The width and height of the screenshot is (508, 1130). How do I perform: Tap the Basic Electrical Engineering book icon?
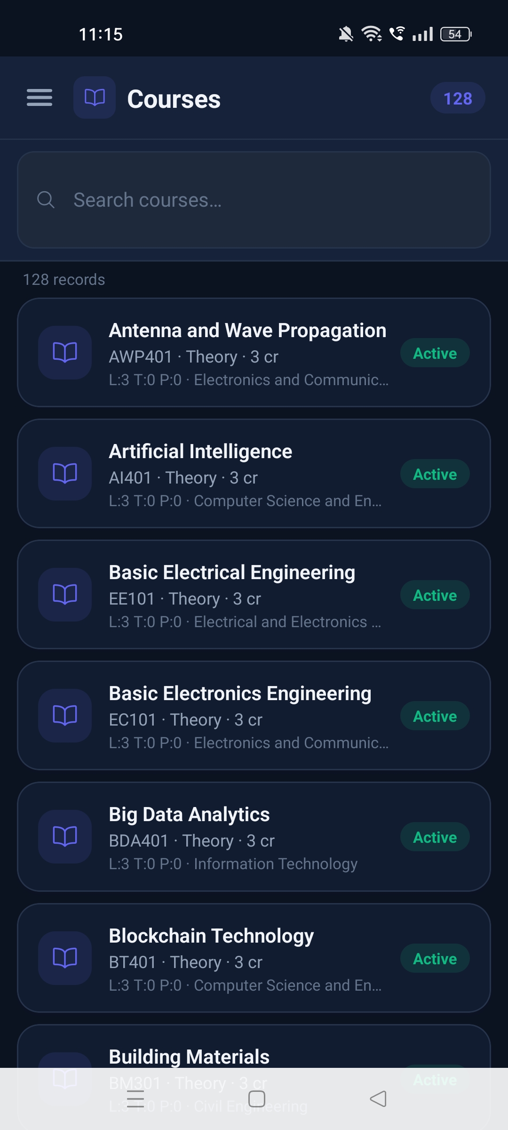[65, 594]
